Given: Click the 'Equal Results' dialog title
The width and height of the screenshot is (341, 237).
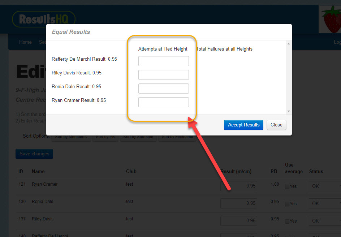Looking at the screenshot, I should (x=71, y=32).
